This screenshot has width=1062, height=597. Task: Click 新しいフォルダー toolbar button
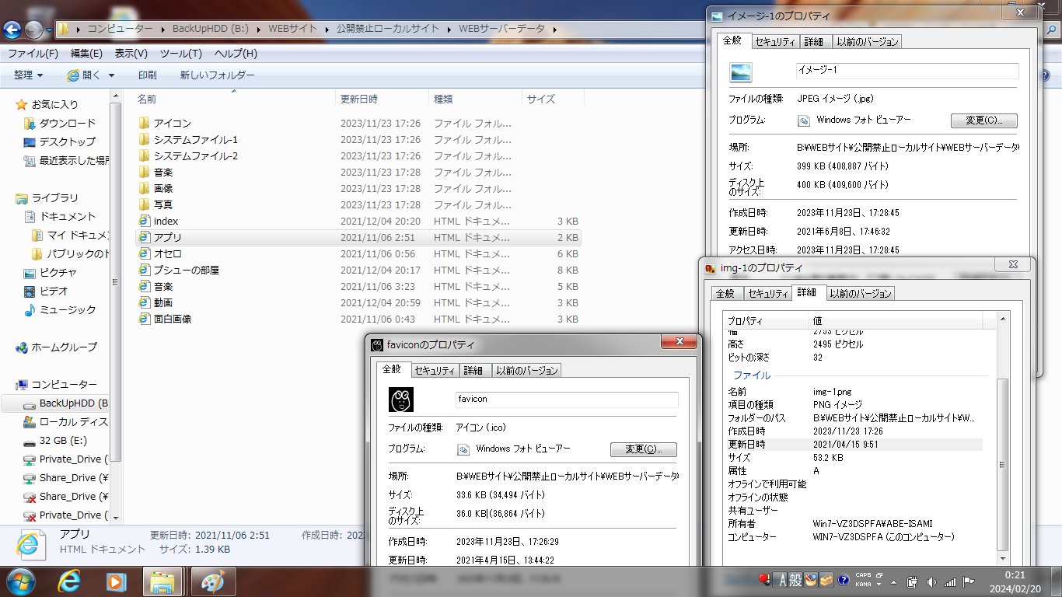tap(217, 75)
